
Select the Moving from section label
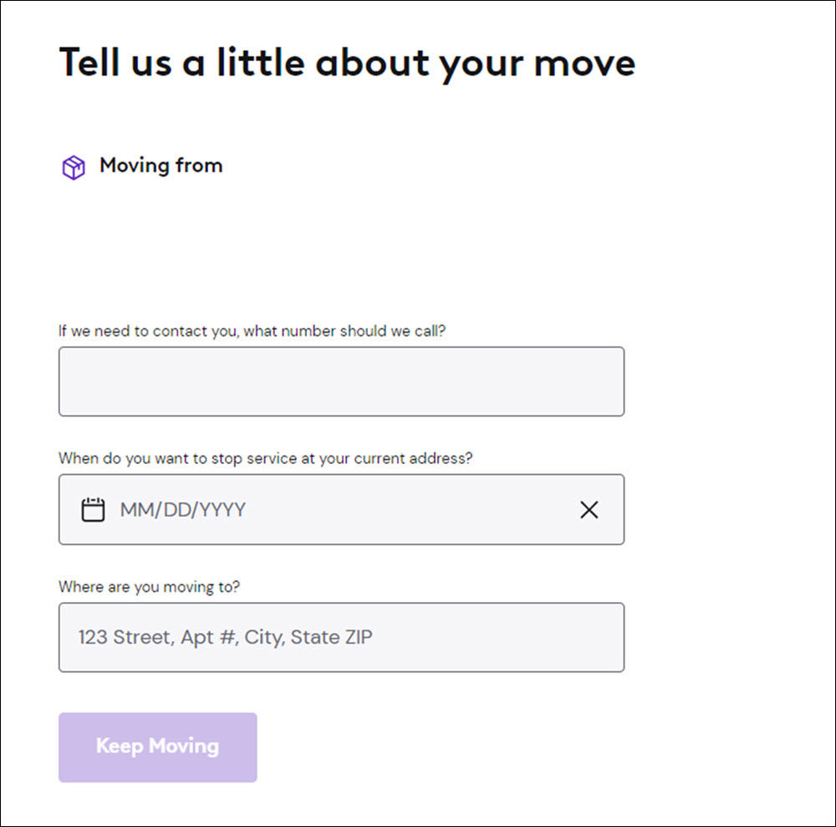(161, 166)
